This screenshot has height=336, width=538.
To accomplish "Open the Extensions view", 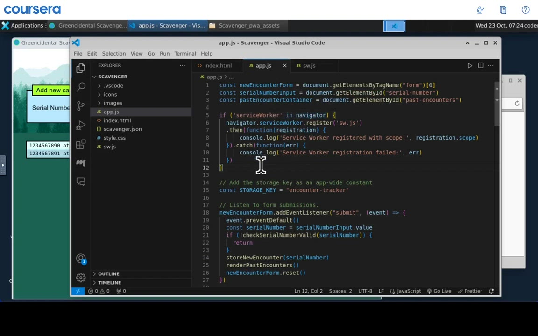I will 81,144.
